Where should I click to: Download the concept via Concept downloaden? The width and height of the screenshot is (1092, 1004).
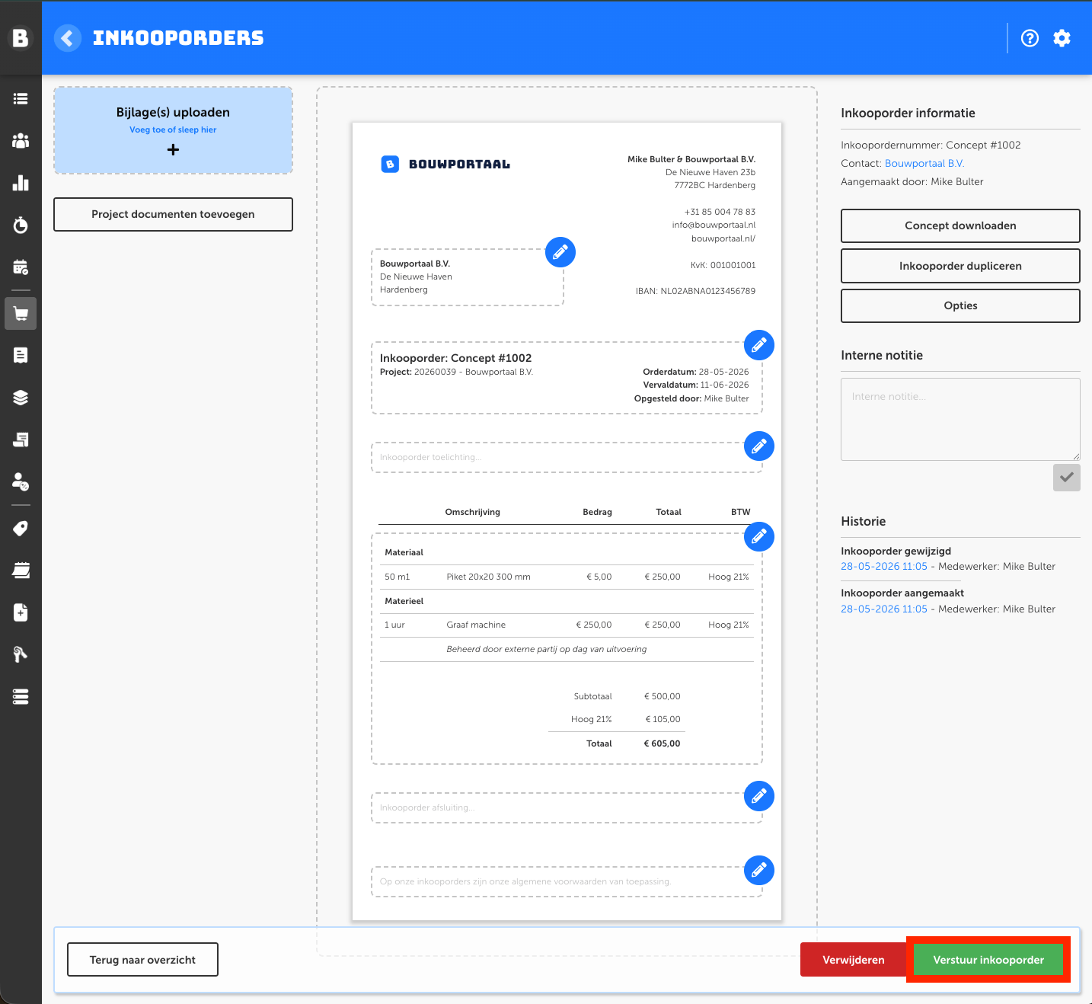click(960, 225)
